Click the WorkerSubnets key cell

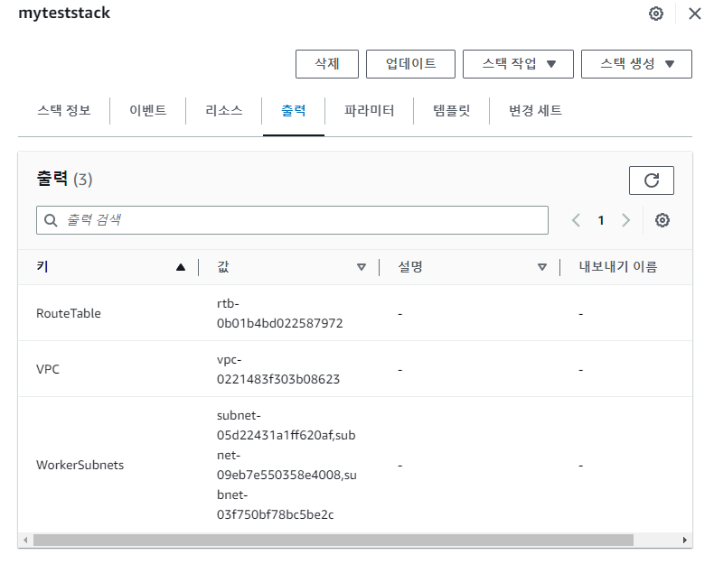(x=80, y=466)
